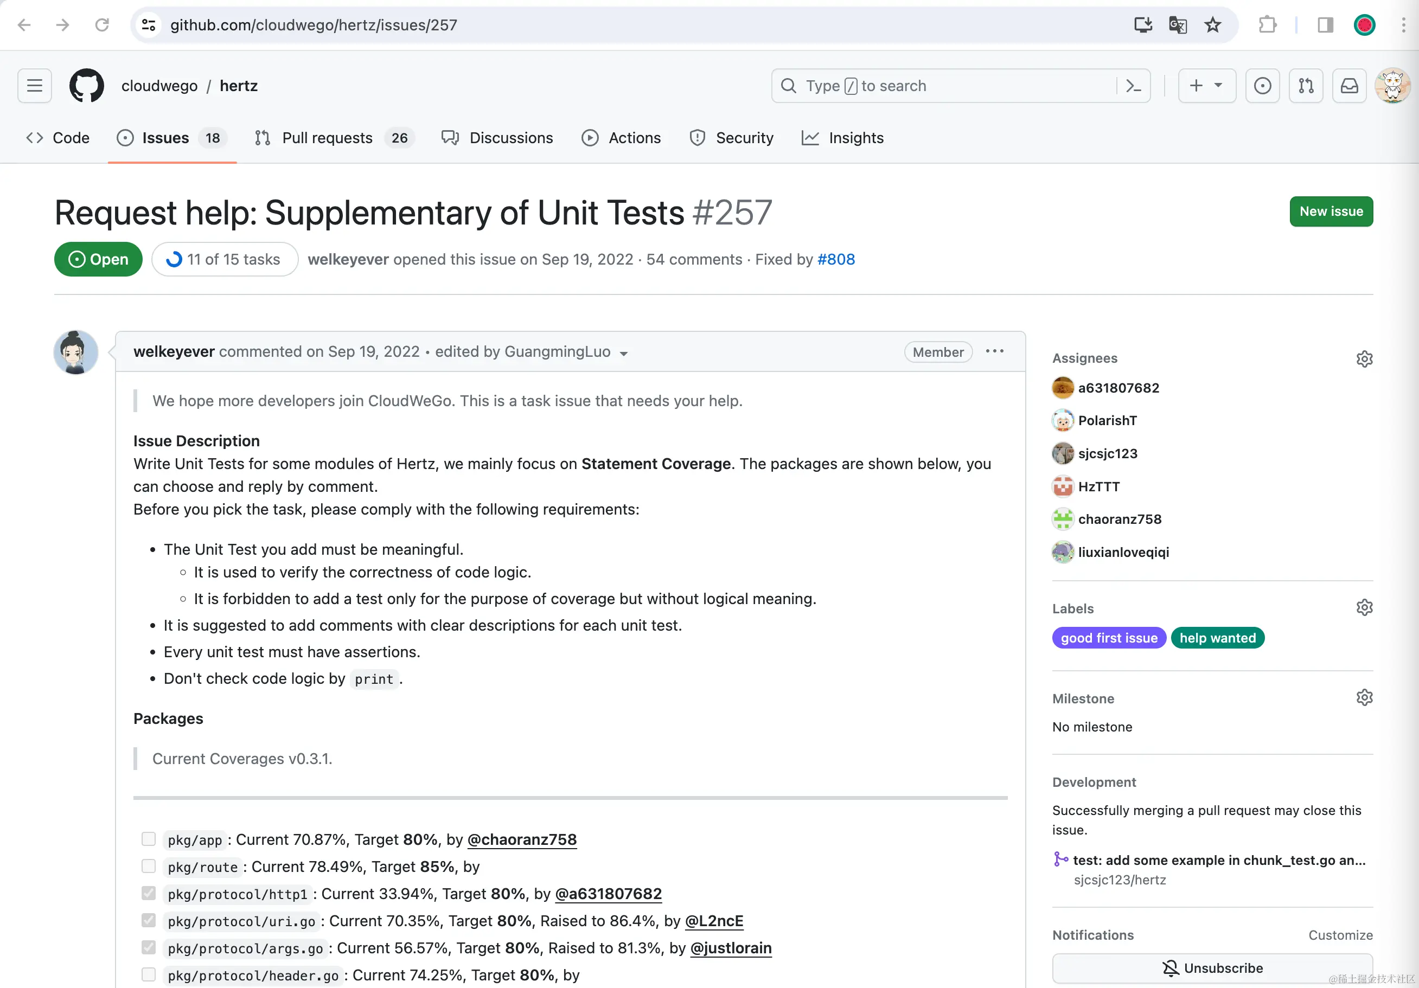Click the Labels gear icon

point(1364,608)
